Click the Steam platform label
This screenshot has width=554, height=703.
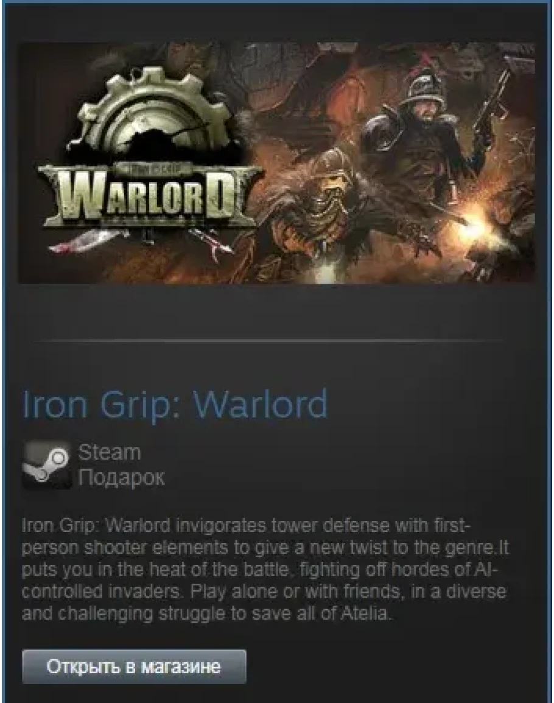[110, 452]
